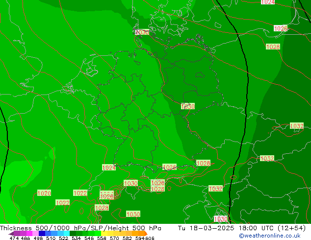Viewport: 311px width, 240px height.
Task: Click the purple arrow tip at legend start
Action: coord(11,234)
